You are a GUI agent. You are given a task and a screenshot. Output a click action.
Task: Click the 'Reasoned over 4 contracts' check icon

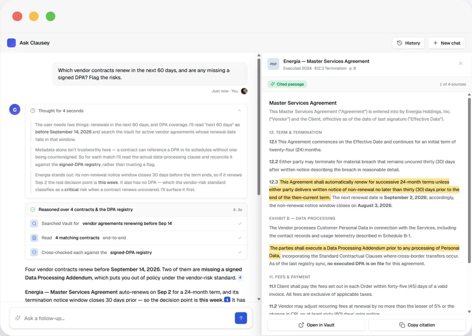click(33, 210)
